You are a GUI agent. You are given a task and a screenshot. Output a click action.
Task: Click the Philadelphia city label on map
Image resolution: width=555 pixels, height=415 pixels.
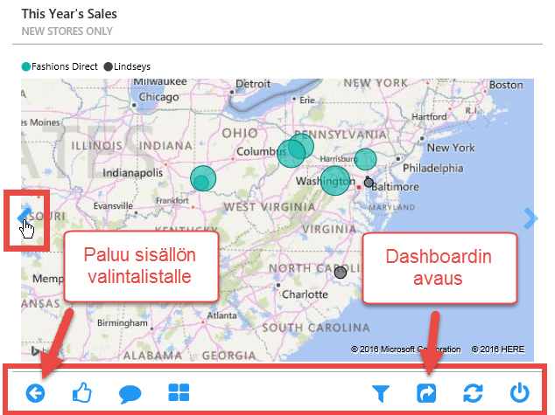click(433, 168)
